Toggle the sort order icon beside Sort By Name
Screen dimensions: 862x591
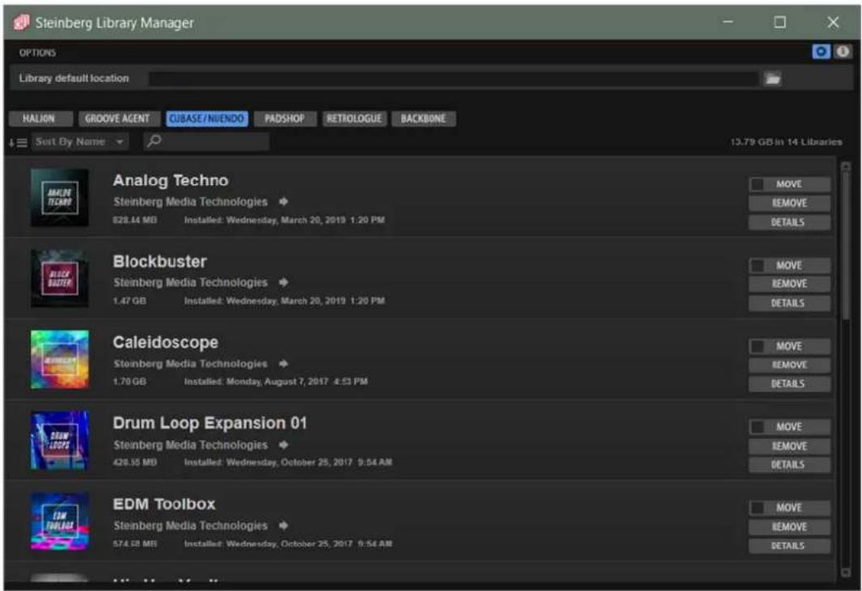click(x=18, y=143)
